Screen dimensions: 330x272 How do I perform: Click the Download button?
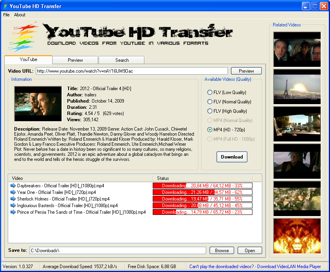[232, 157]
